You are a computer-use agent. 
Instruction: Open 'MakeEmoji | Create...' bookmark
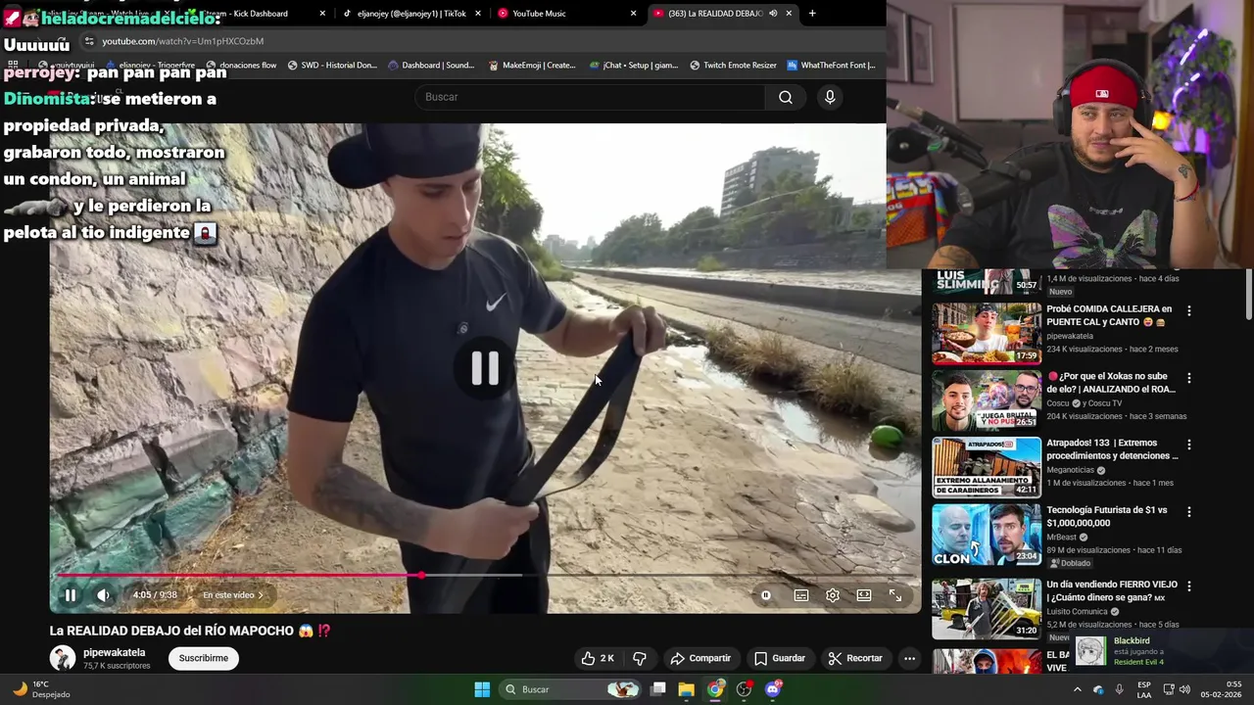[532, 66]
